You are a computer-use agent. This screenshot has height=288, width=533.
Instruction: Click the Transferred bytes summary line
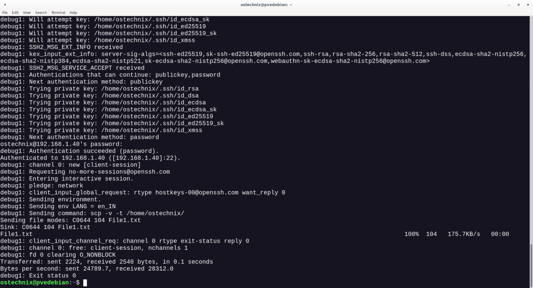[x=106, y=261]
